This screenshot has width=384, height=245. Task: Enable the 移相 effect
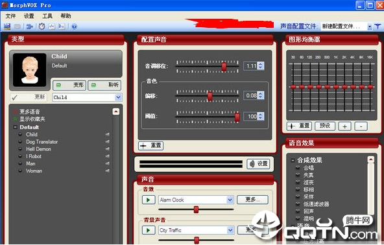tap(298, 189)
